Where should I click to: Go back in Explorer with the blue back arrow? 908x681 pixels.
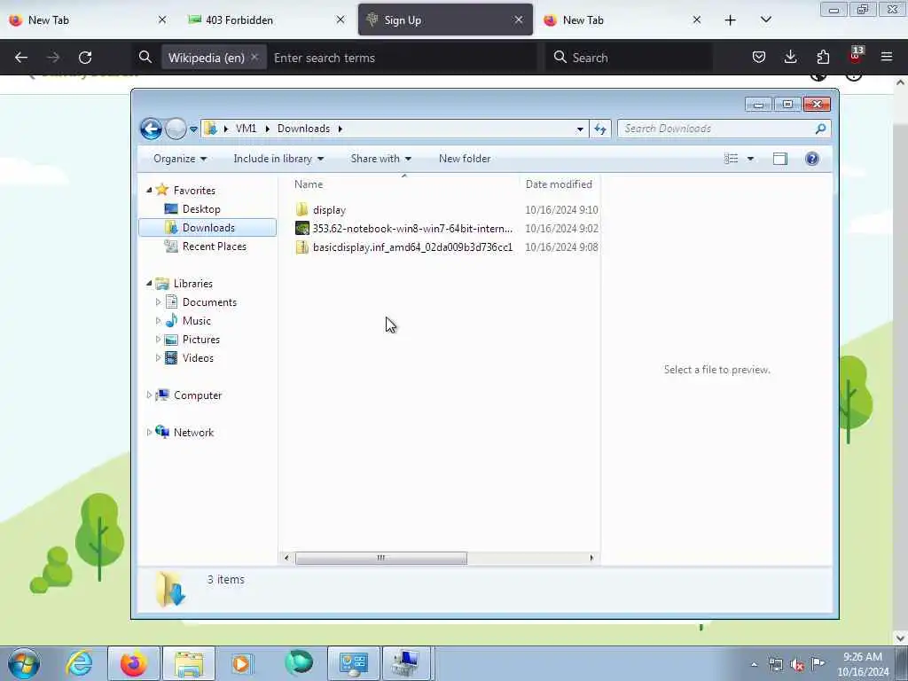pos(151,129)
